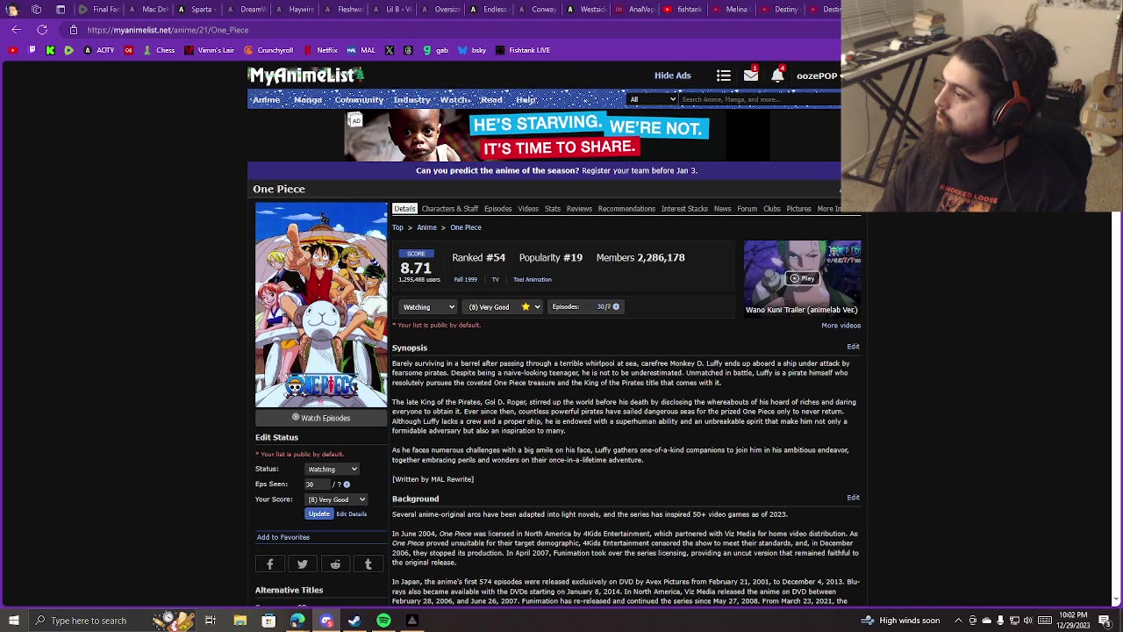Click Hide Ads

(x=673, y=75)
